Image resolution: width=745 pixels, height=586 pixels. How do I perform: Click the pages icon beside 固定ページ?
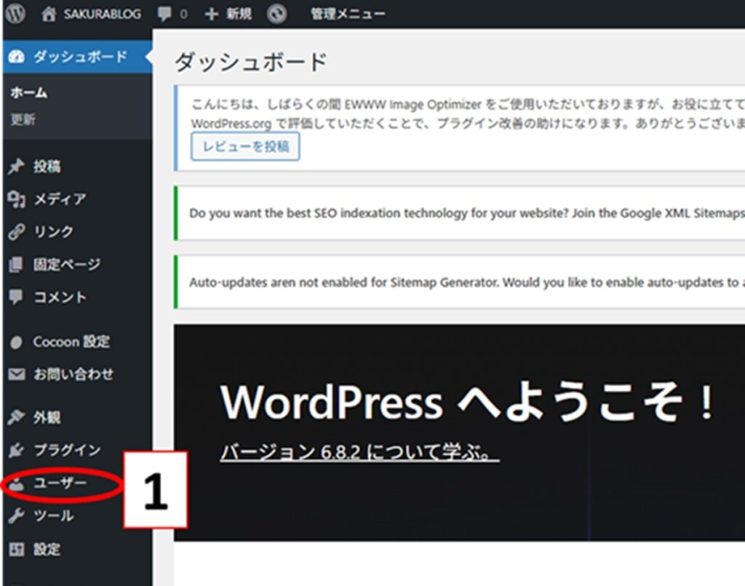(x=16, y=264)
